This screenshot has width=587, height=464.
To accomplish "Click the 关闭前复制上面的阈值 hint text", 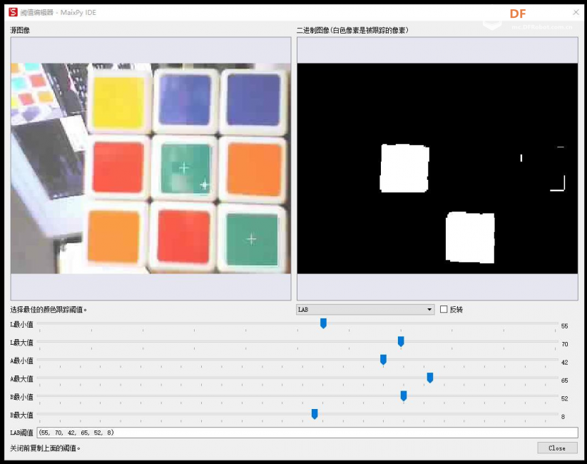I will point(45,448).
